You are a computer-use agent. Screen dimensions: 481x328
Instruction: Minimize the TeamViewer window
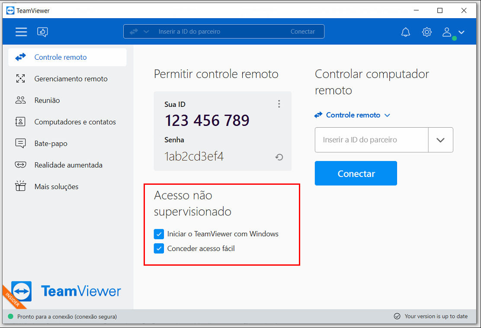(416, 10)
